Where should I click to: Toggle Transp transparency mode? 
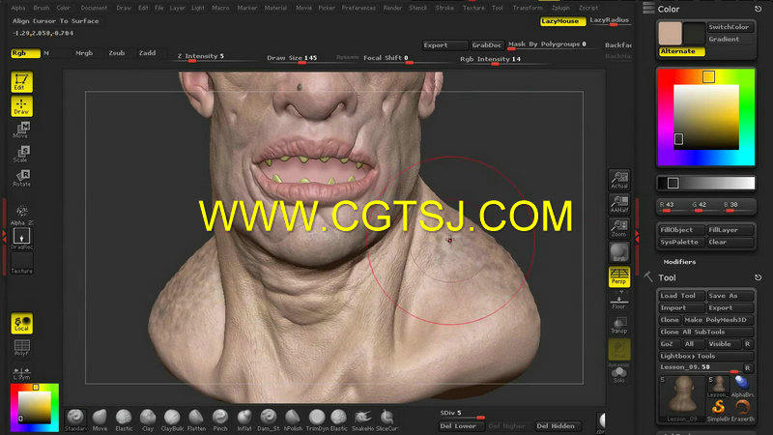point(619,325)
